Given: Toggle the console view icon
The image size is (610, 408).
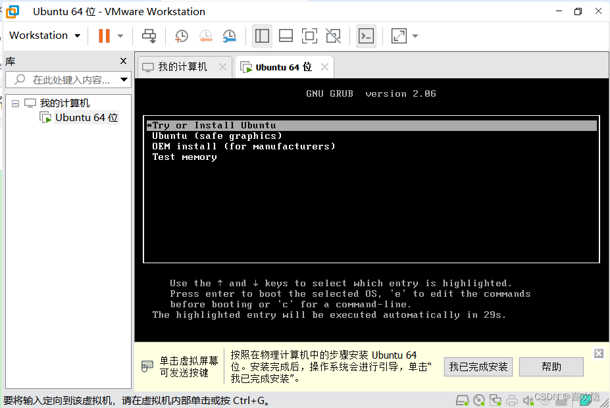Looking at the screenshot, I should point(366,36).
